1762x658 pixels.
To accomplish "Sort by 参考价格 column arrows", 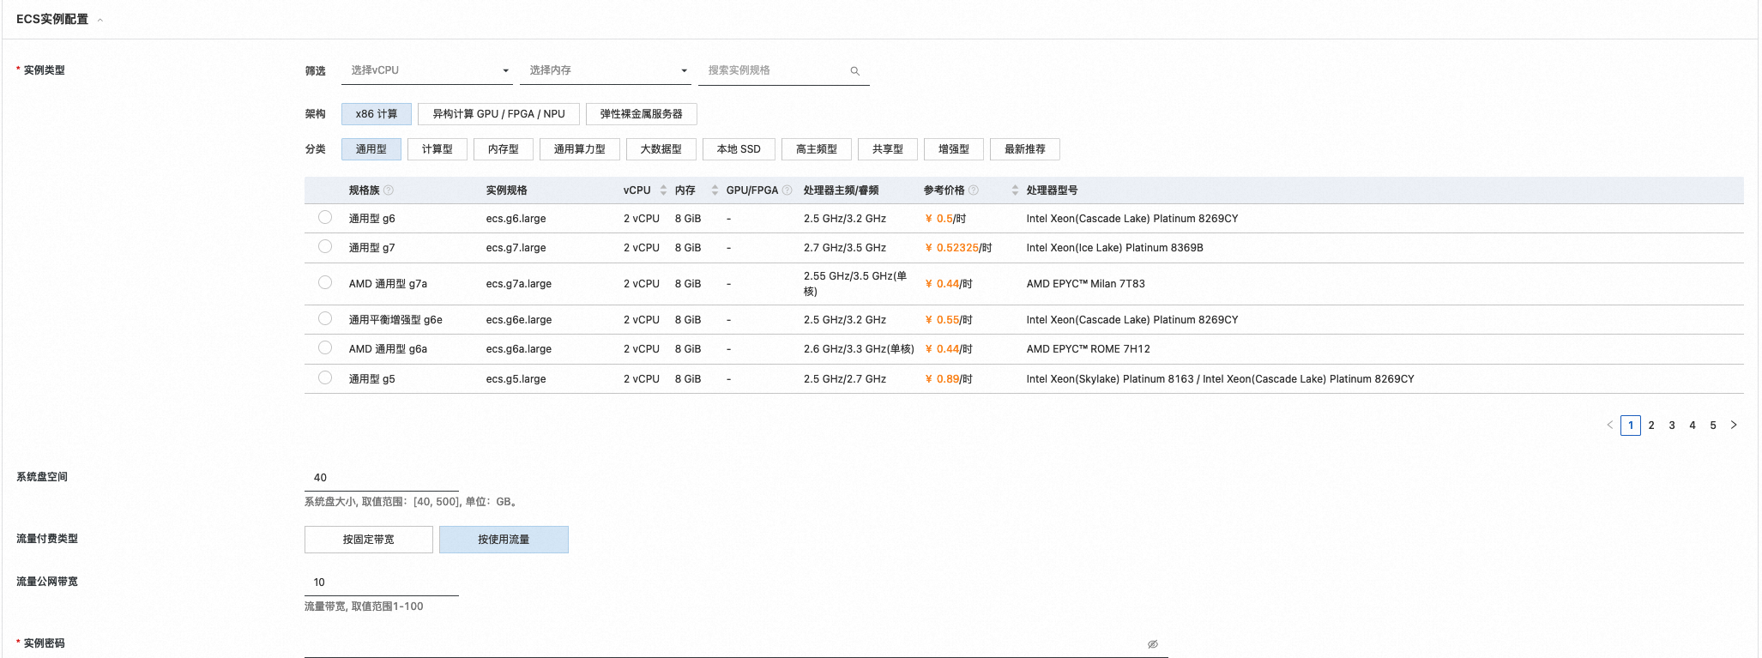I will point(1015,190).
